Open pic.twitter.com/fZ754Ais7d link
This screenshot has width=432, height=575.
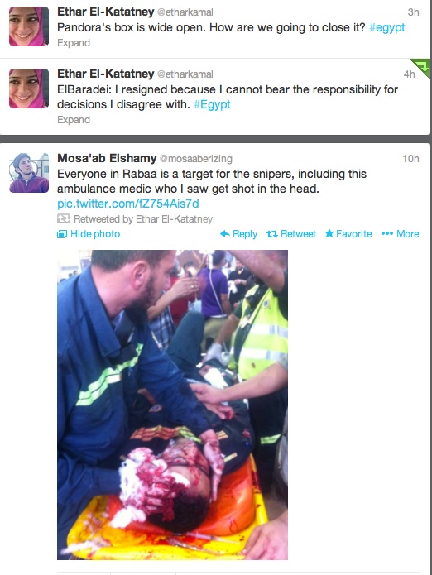tap(128, 204)
